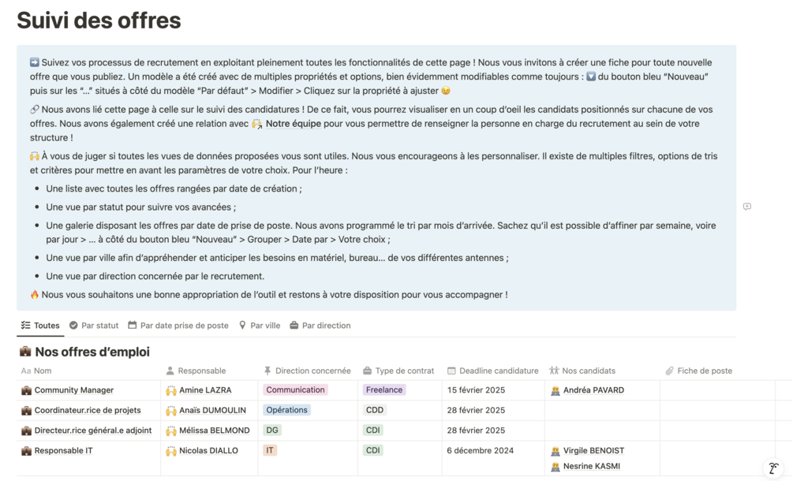This screenshot has width=793, height=481.
Task: Click the calendar icon in Deadline candidature header
Action: point(451,371)
